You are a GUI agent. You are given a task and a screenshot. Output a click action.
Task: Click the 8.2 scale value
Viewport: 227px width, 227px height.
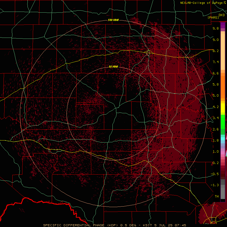[x=216, y=51]
